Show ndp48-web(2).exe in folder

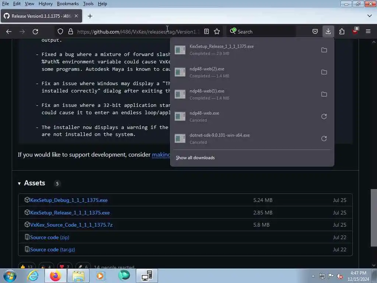[324, 72]
